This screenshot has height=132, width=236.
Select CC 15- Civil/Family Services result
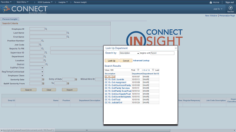117,88
